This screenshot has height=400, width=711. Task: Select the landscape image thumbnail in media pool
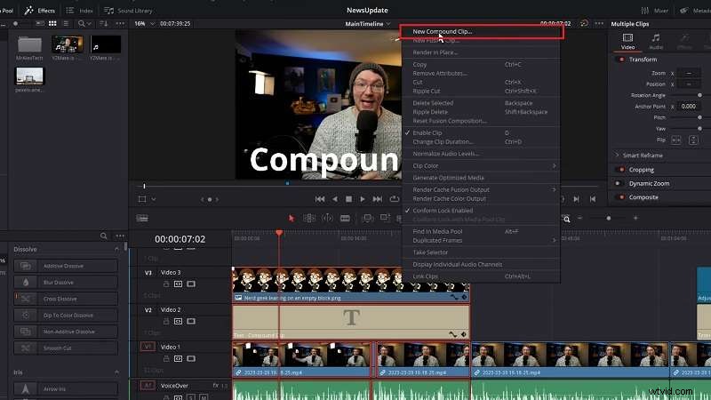[29, 76]
